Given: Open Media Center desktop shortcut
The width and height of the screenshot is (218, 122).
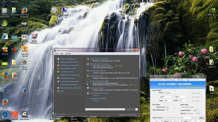Looking at the screenshot, I should coord(5,25).
